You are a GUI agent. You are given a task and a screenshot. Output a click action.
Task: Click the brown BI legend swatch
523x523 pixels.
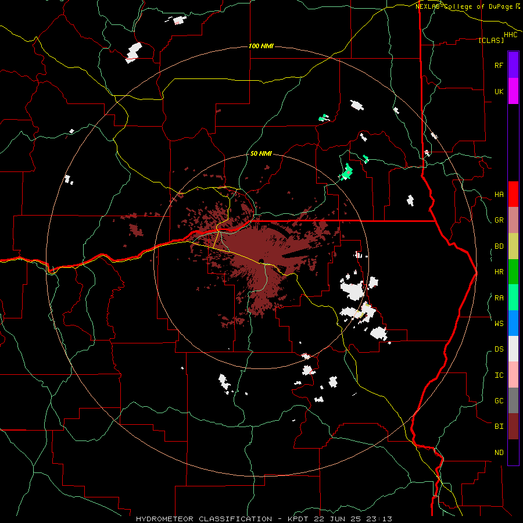pyautogui.click(x=513, y=427)
